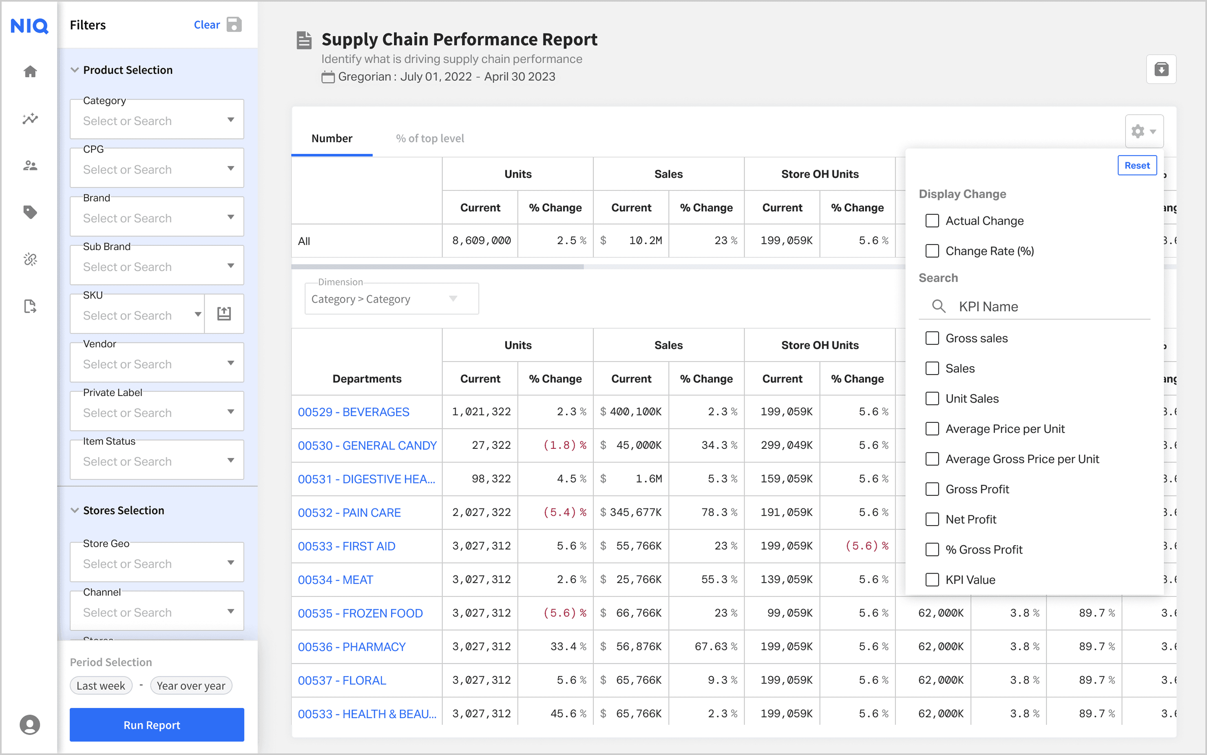Open the 00529 - BEVERAGES department link
Screen dimensions: 1207x755
353,411
